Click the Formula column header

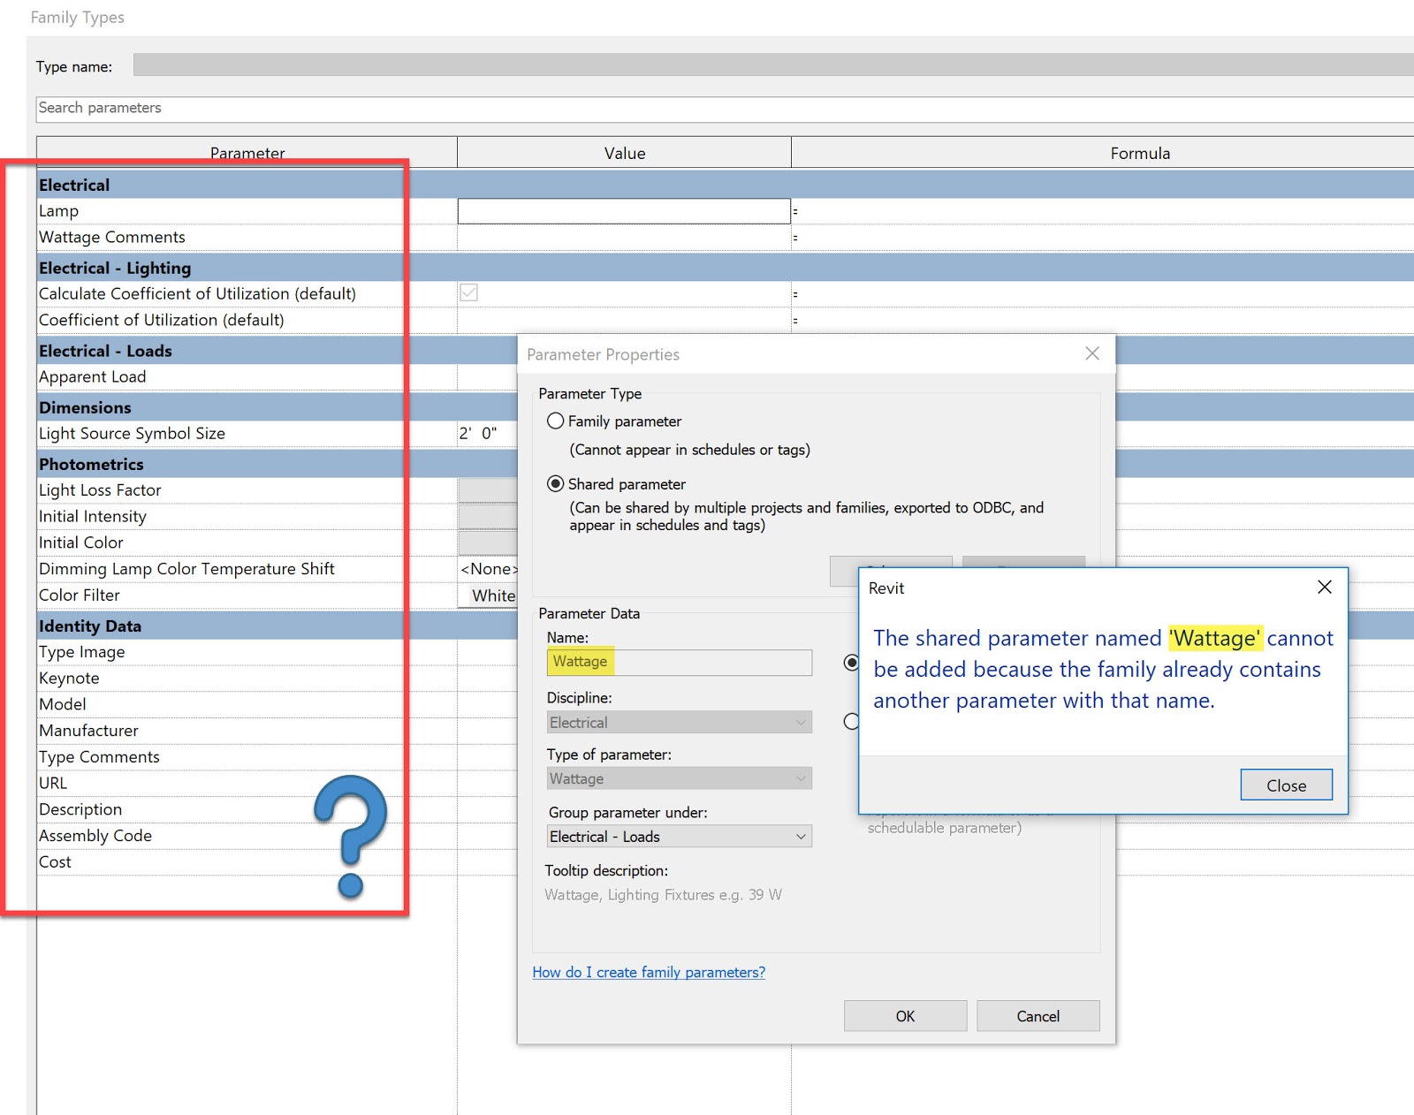click(x=1140, y=152)
